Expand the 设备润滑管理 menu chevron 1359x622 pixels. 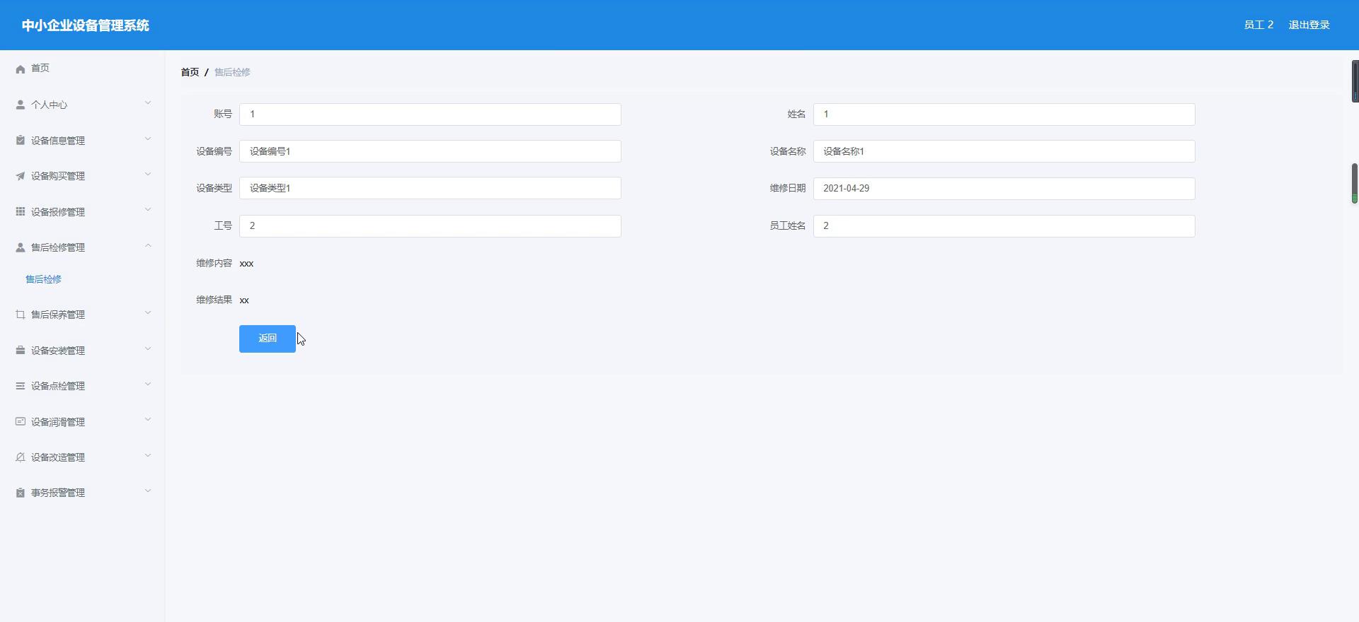click(148, 420)
